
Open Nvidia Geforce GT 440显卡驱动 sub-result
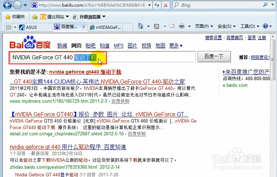pos(47,175)
